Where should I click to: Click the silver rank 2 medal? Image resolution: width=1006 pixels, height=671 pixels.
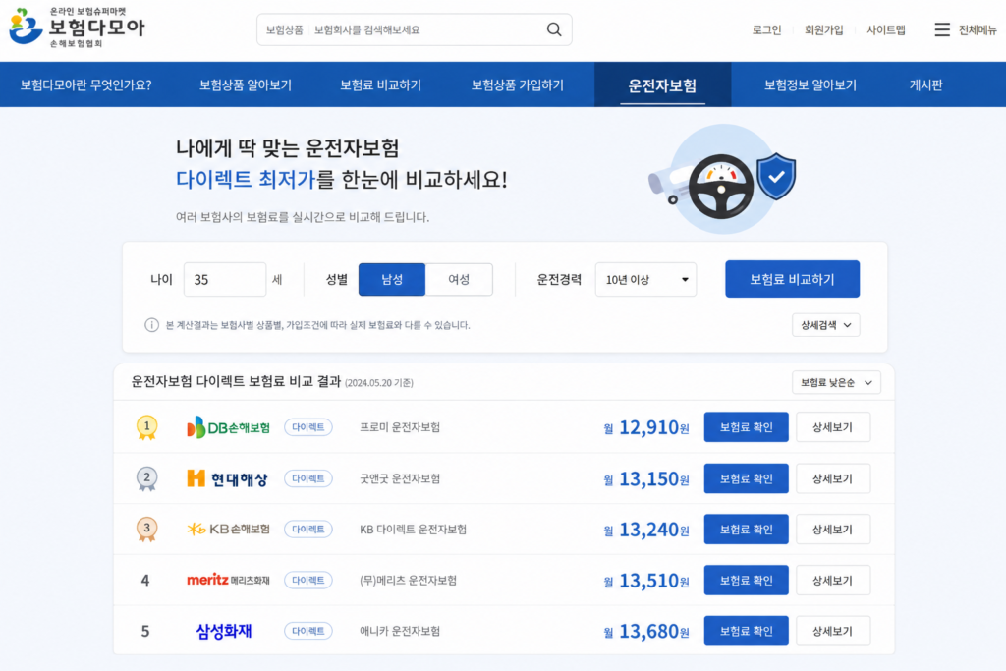click(147, 478)
